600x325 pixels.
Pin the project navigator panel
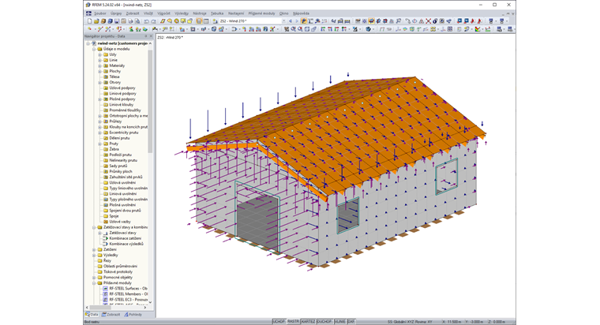[x=145, y=36]
